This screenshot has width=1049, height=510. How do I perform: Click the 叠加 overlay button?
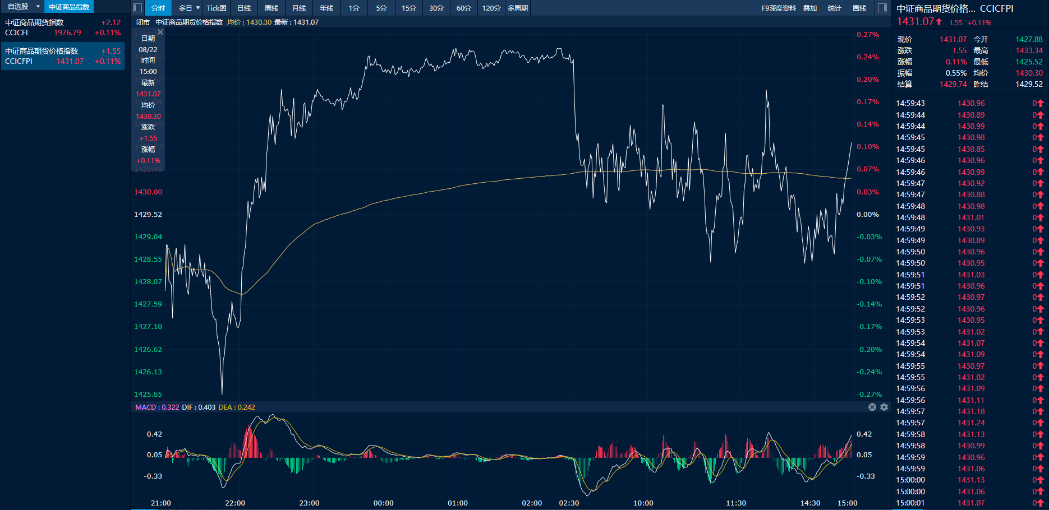pyautogui.click(x=810, y=8)
